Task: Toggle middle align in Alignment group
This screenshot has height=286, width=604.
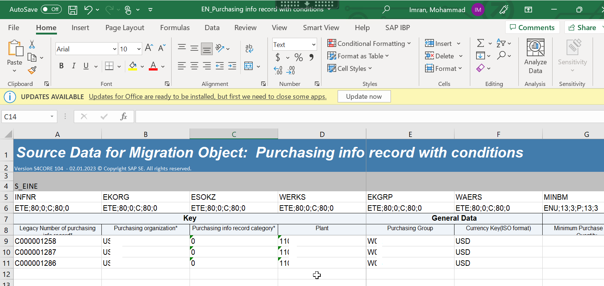Action: pos(194,48)
